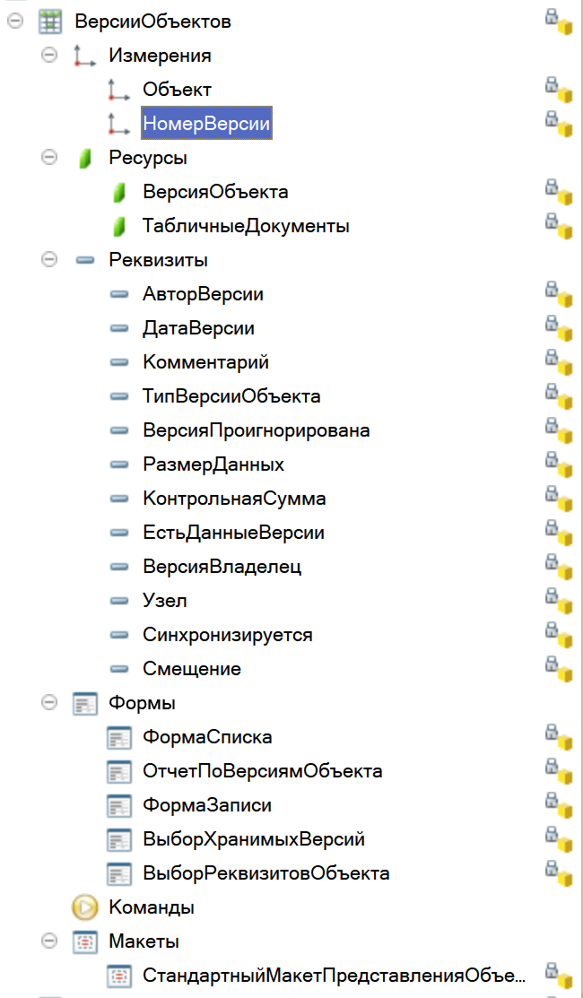
Task: Click the Команды play-button icon
Action: [84, 907]
